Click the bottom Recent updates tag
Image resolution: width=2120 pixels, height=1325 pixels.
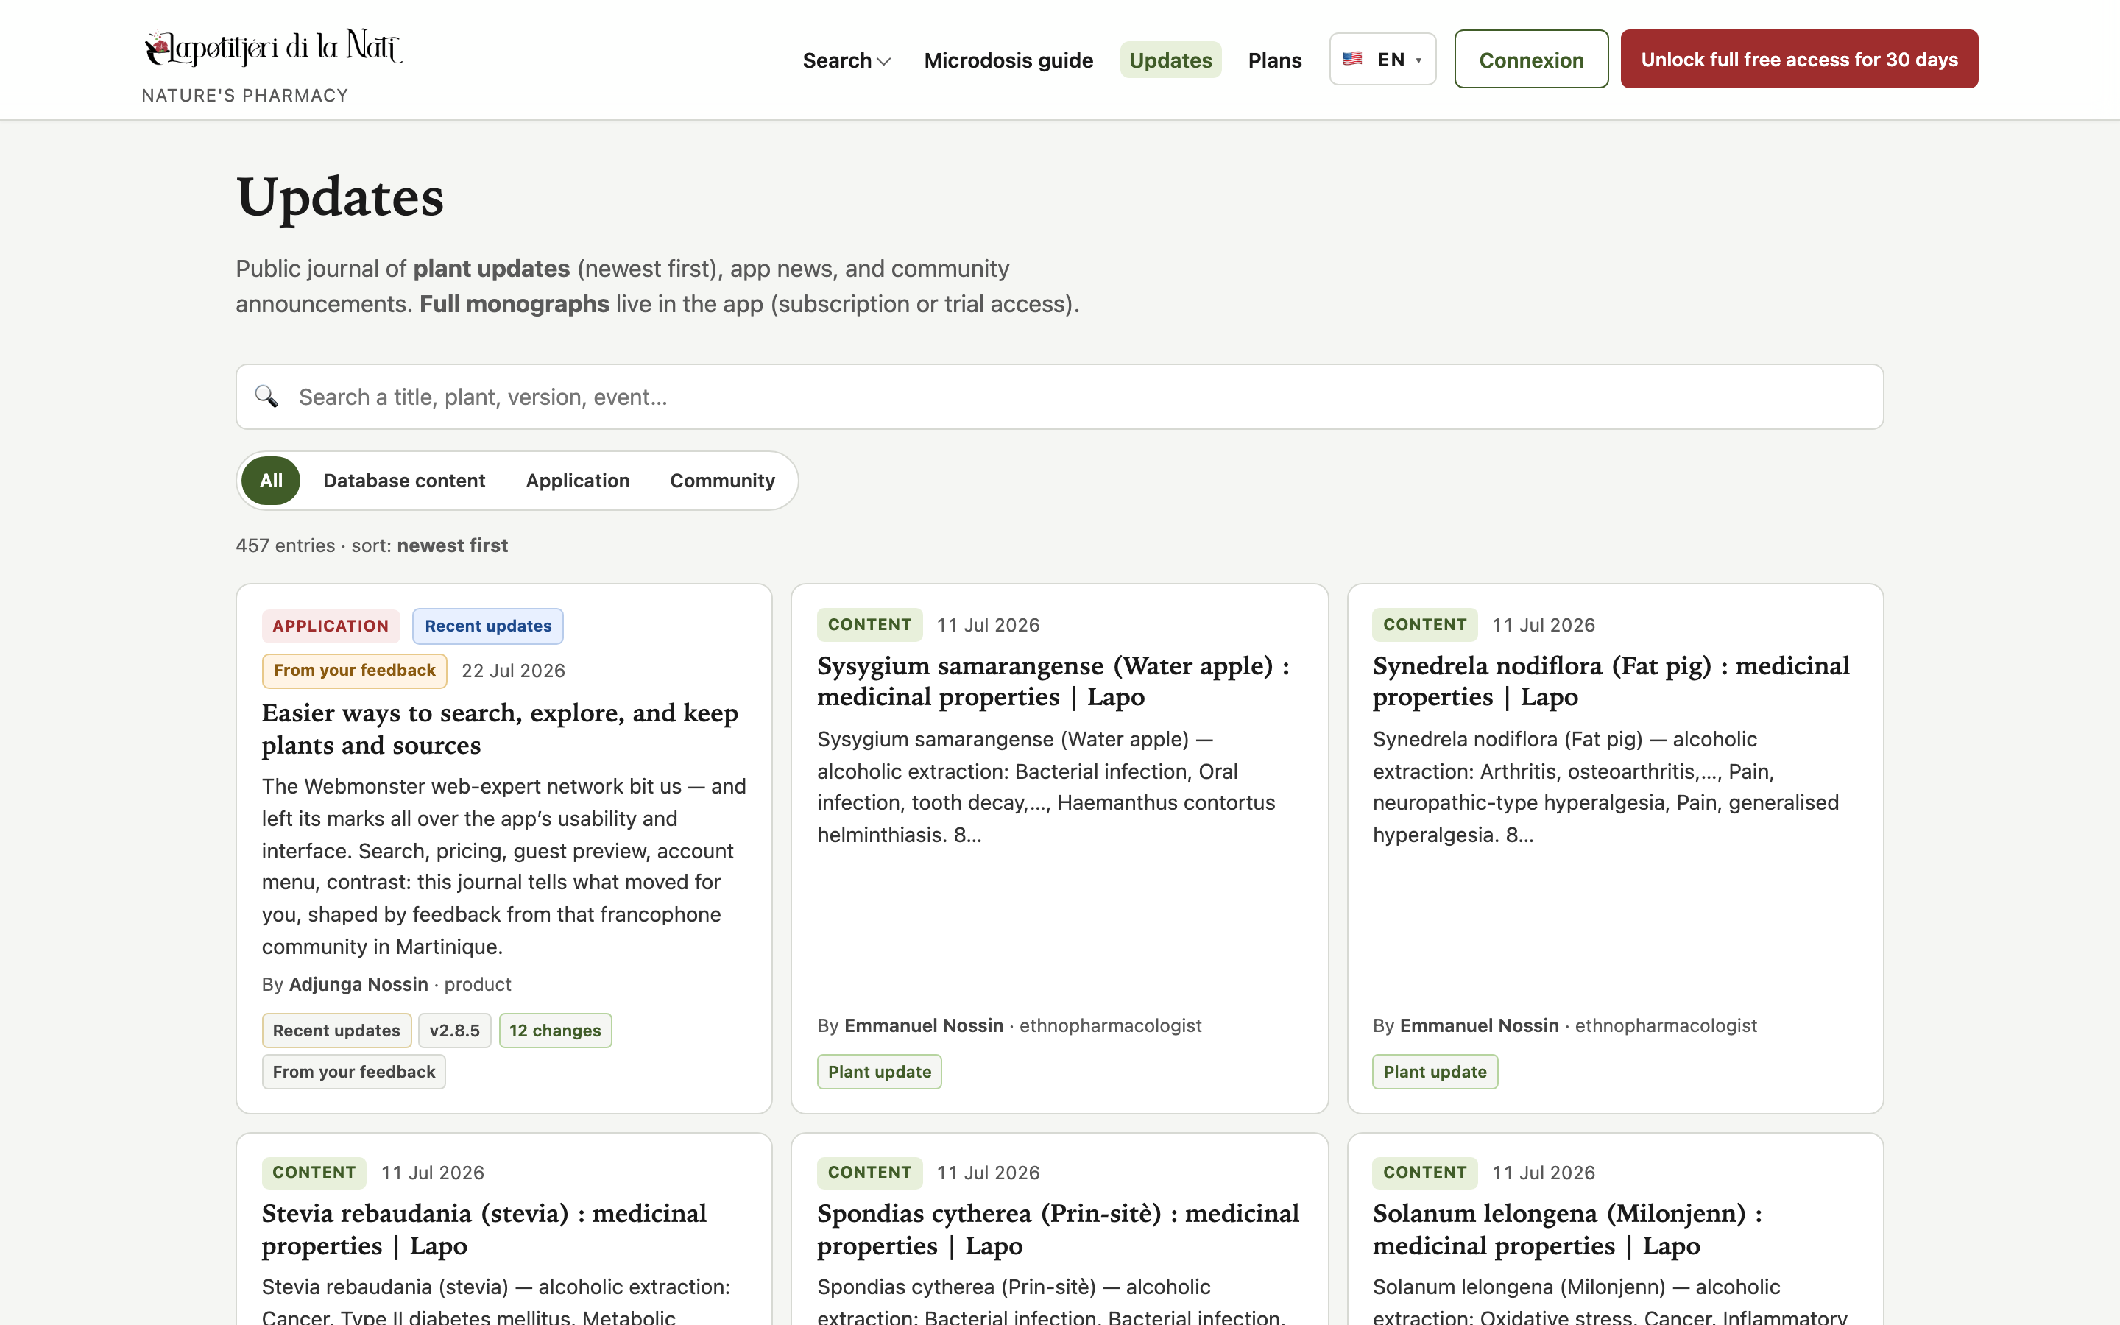(x=336, y=1031)
